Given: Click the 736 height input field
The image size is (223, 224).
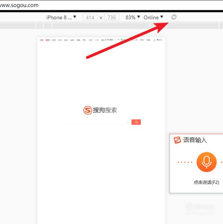Looking at the screenshot, I should pos(111,17).
